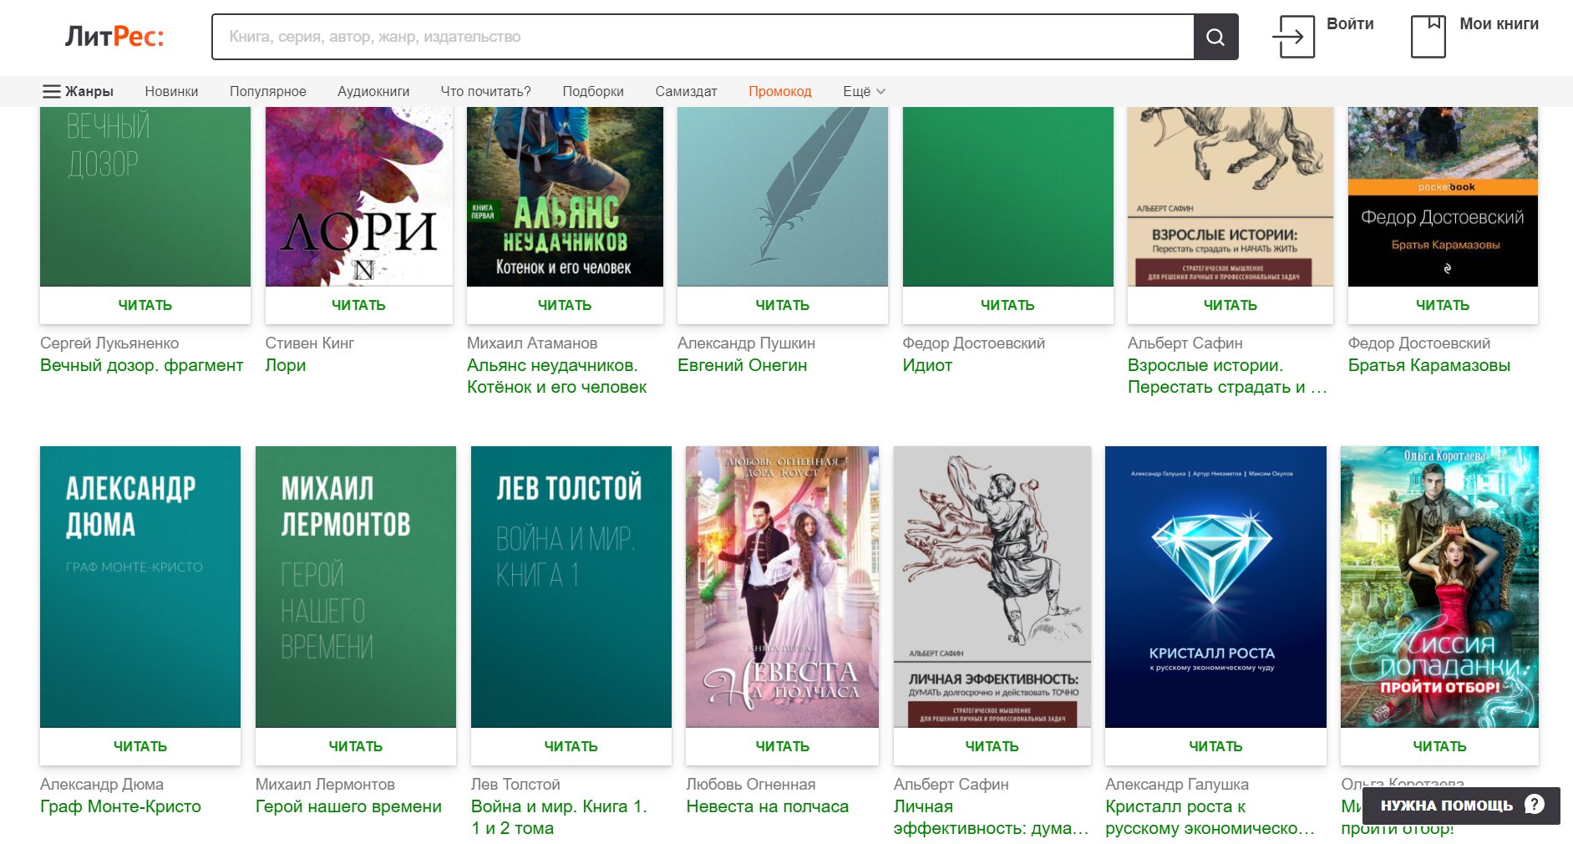Click the login arrow icon
The image size is (1573, 844).
click(x=1292, y=37)
